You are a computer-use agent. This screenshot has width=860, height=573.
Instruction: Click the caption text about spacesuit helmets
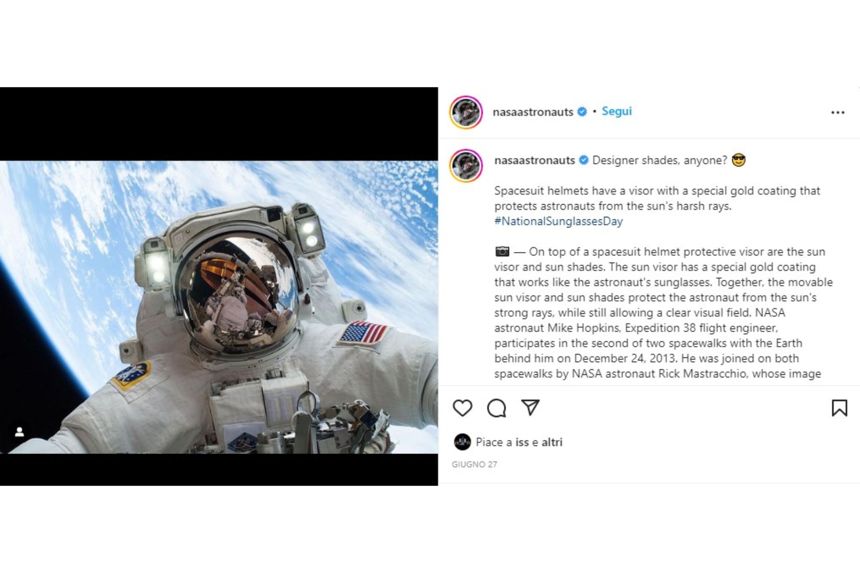(x=657, y=198)
